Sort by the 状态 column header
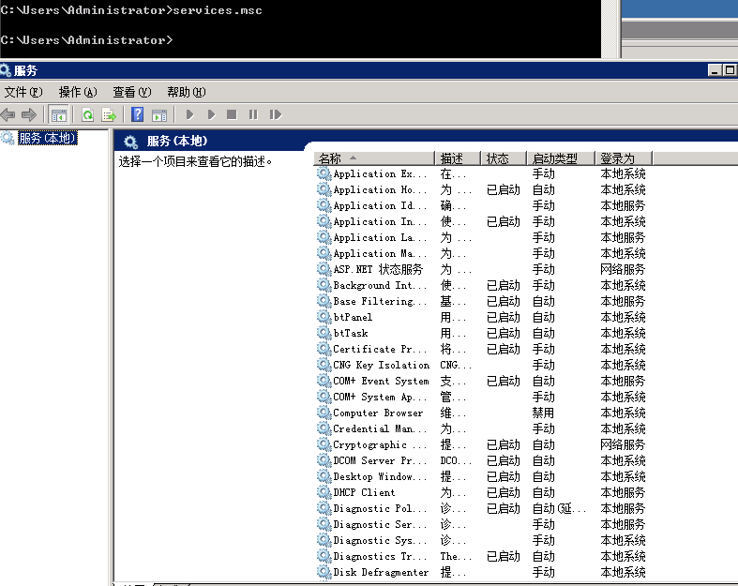This screenshot has width=738, height=586. click(498, 158)
